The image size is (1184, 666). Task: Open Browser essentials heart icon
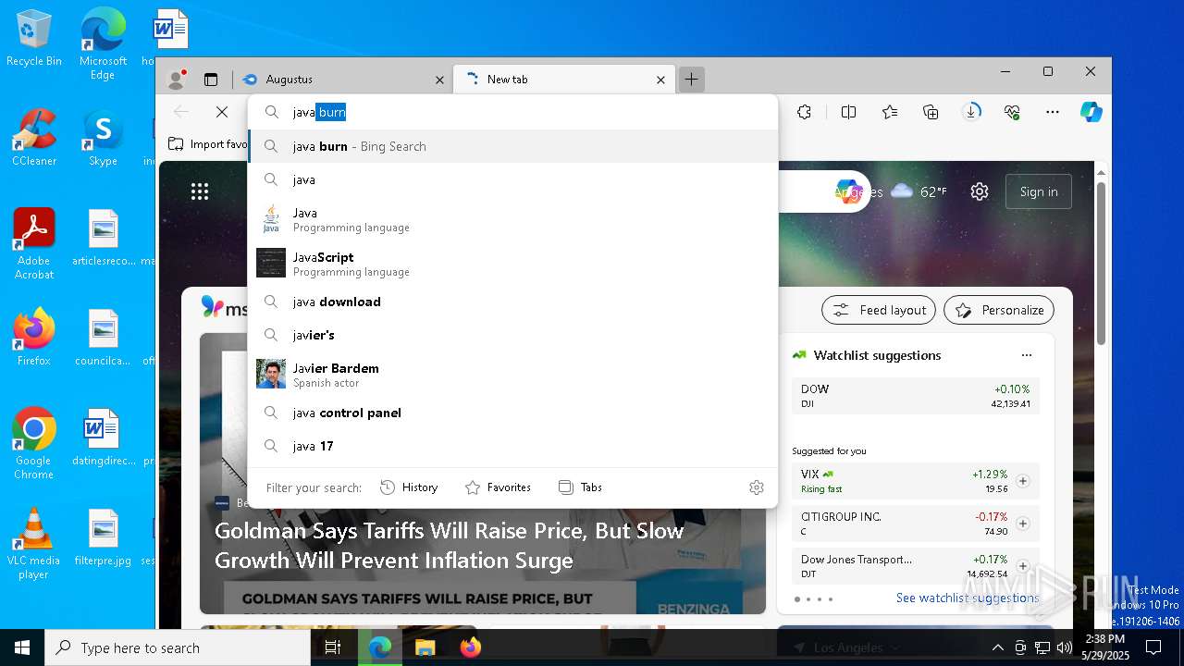[x=1012, y=112]
